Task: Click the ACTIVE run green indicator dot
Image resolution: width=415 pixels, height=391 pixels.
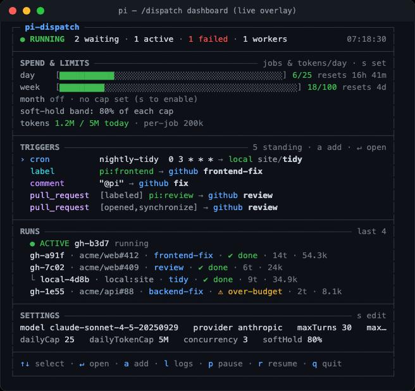Action: (32, 244)
